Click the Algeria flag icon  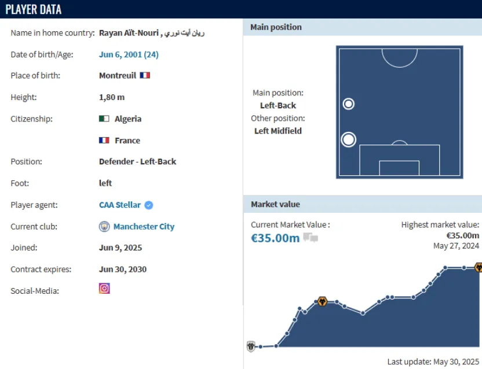click(x=104, y=119)
